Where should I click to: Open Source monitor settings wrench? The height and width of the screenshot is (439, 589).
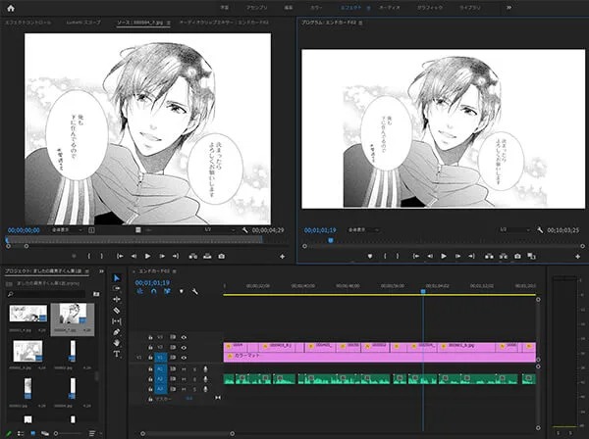pos(244,230)
